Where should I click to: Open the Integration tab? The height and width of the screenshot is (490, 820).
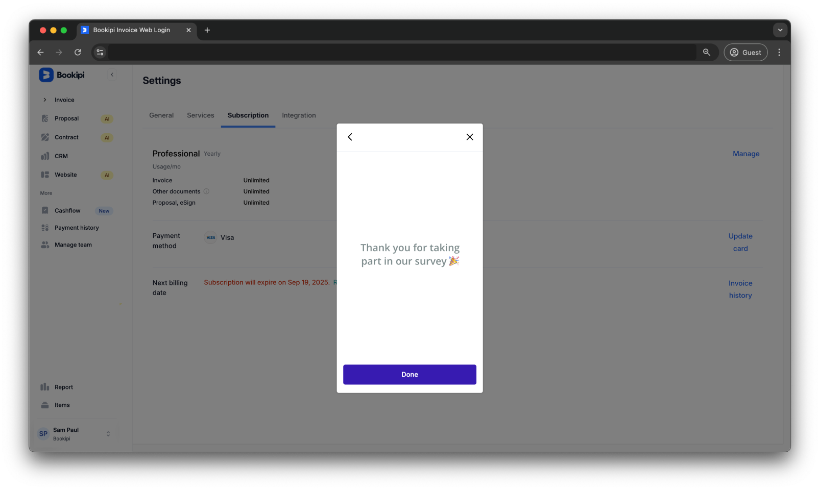pyautogui.click(x=299, y=115)
